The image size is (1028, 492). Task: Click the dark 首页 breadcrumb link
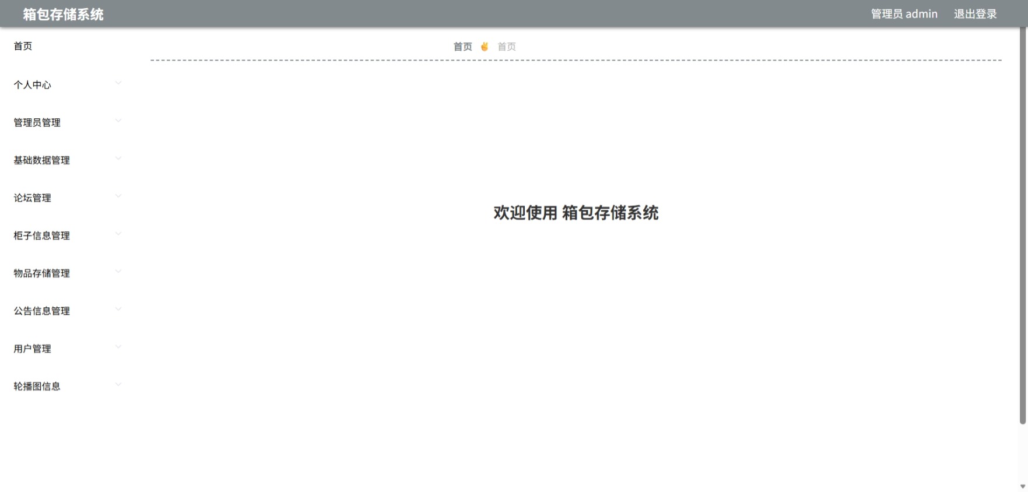pos(463,47)
